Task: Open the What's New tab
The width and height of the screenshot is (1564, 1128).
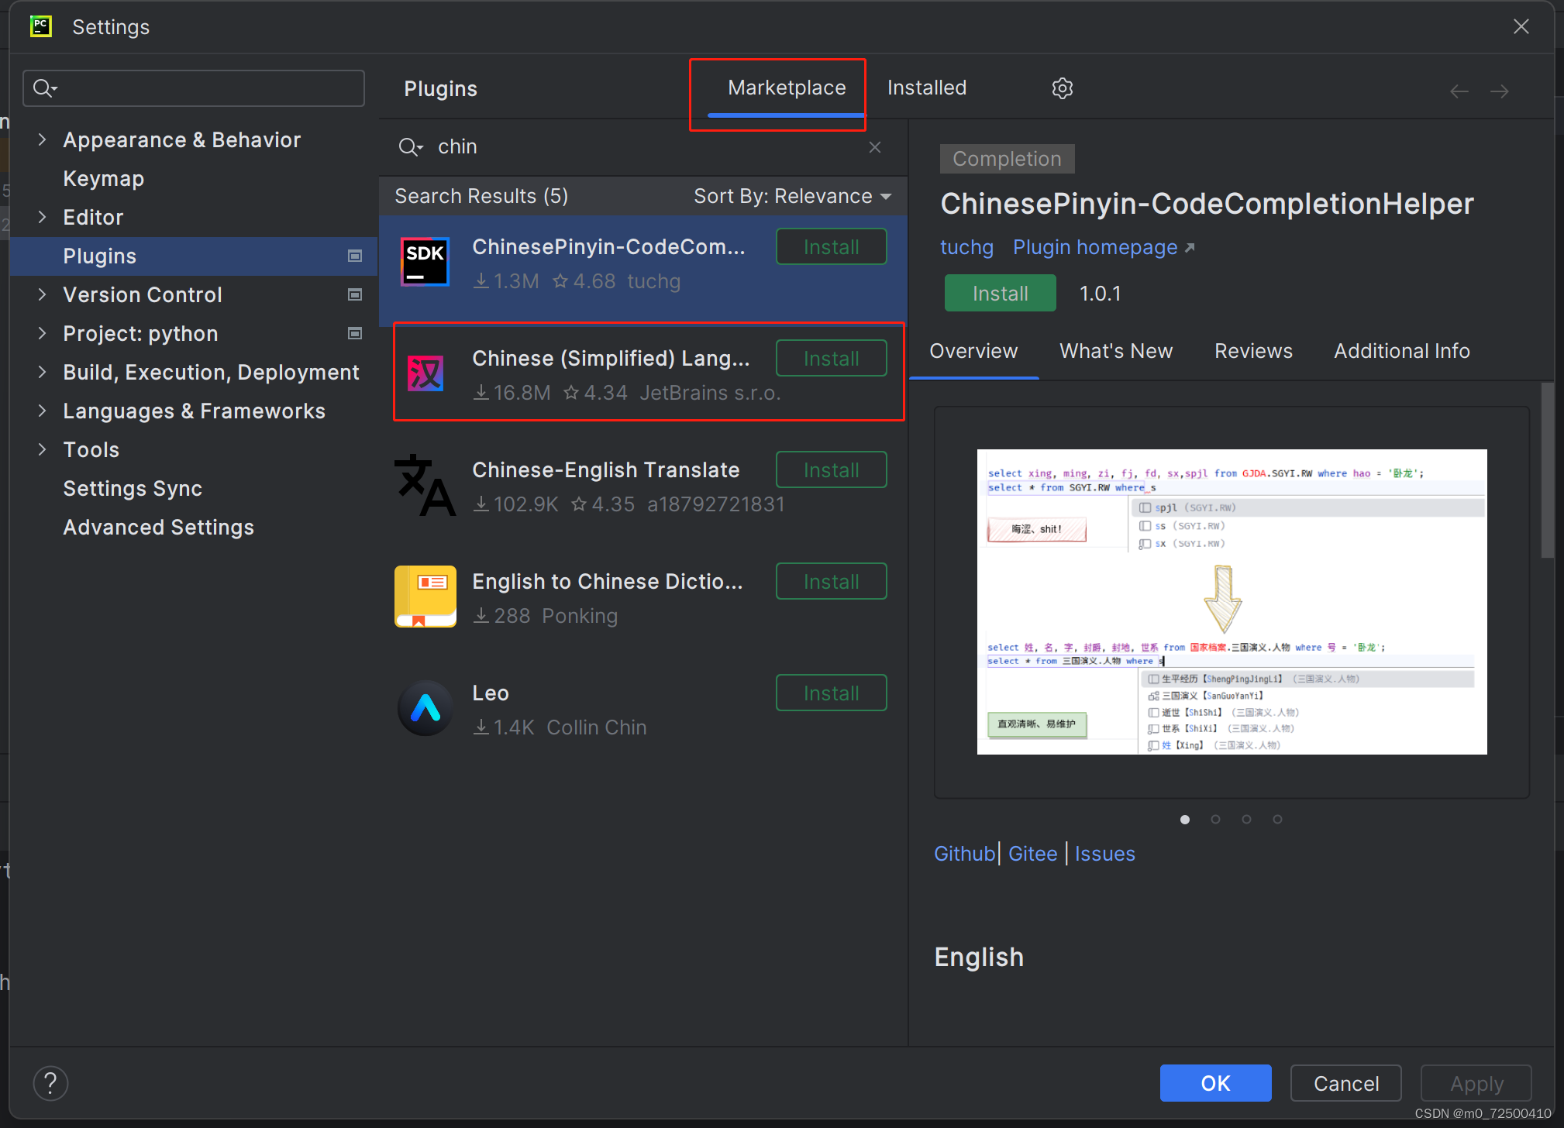Action: coord(1115,351)
